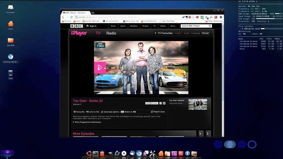Open the Home folder icon on the desktop
The width and height of the screenshot is (283, 159).
(x=11, y=25)
